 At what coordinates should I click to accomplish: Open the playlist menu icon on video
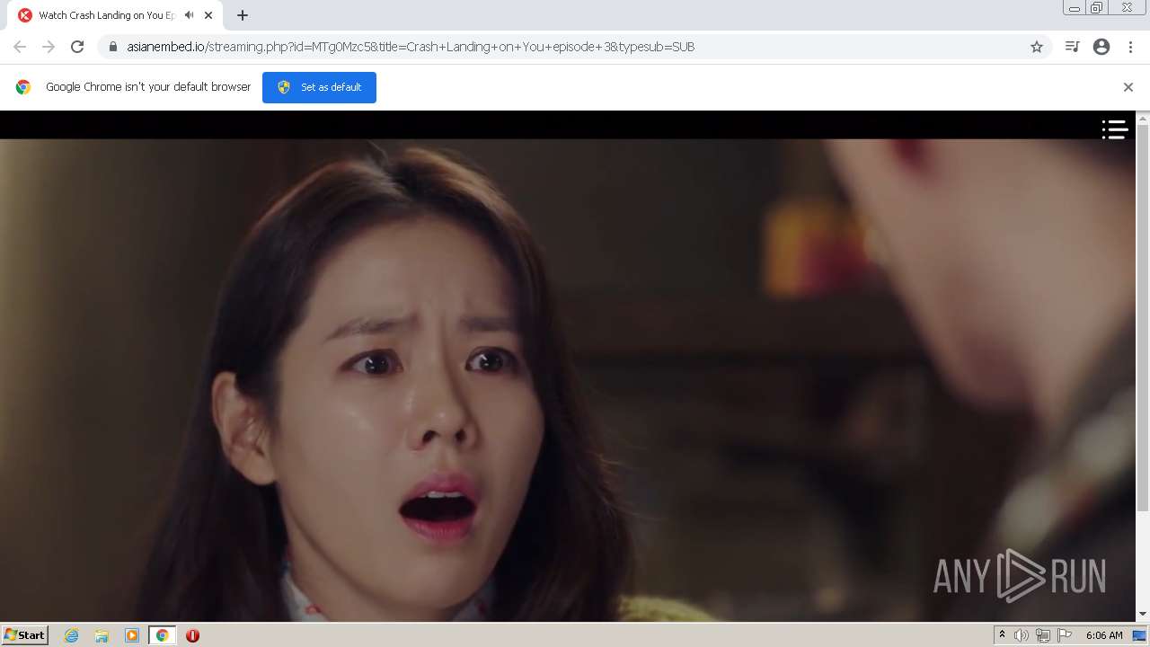pyautogui.click(x=1115, y=129)
